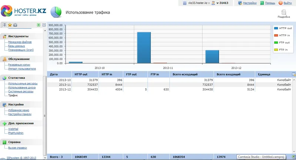Click the HOSTER.KZ logo

tap(23, 11)
